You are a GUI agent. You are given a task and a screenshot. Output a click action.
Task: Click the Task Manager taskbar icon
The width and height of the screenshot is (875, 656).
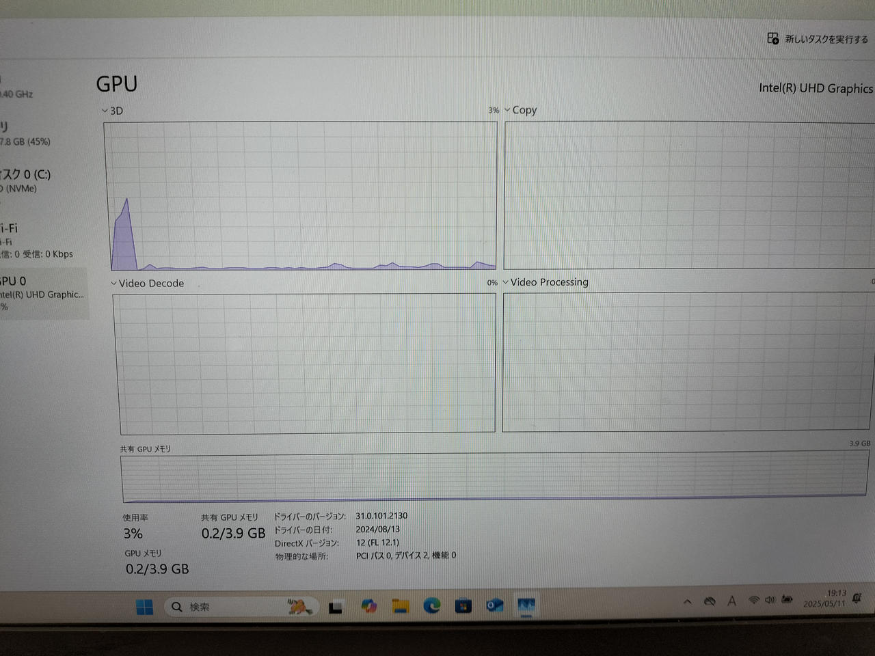[x=526, y=605]
